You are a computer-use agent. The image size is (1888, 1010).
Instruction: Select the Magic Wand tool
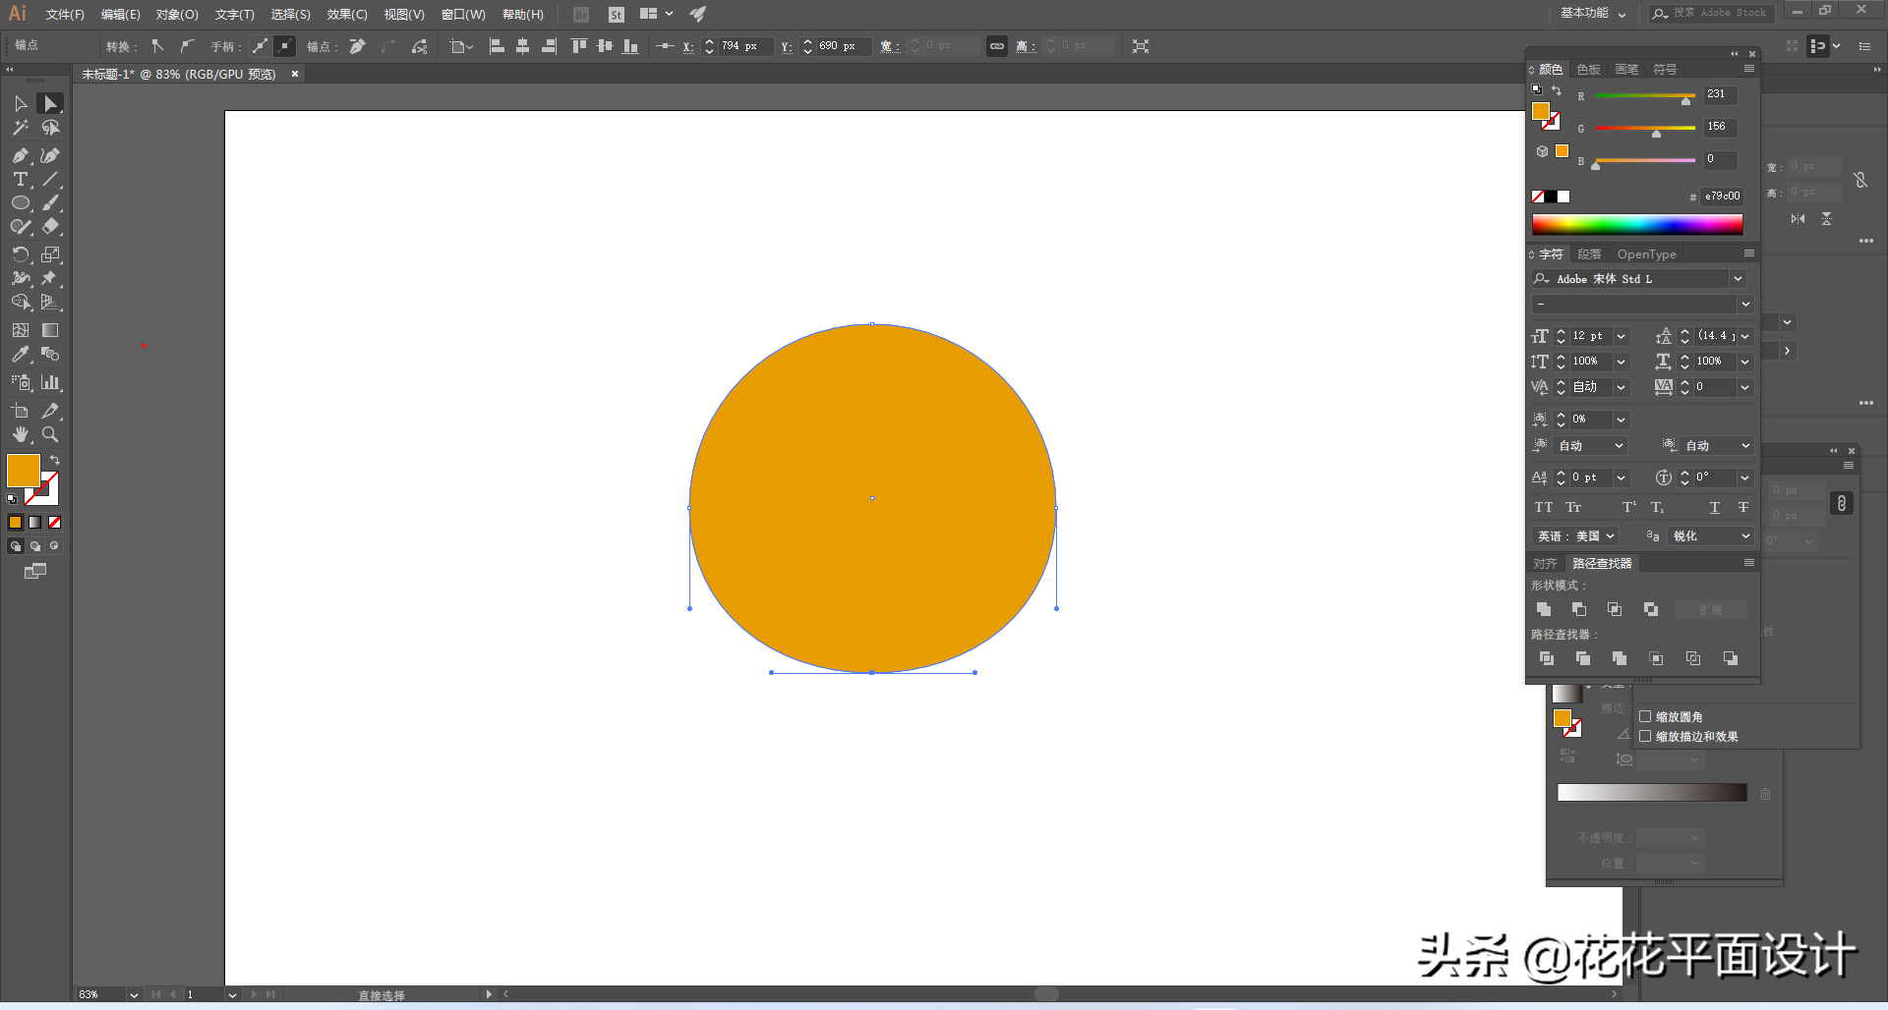[x=20, y=128]
